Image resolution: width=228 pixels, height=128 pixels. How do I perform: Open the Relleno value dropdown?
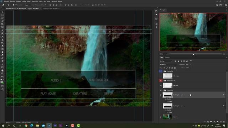191,68
